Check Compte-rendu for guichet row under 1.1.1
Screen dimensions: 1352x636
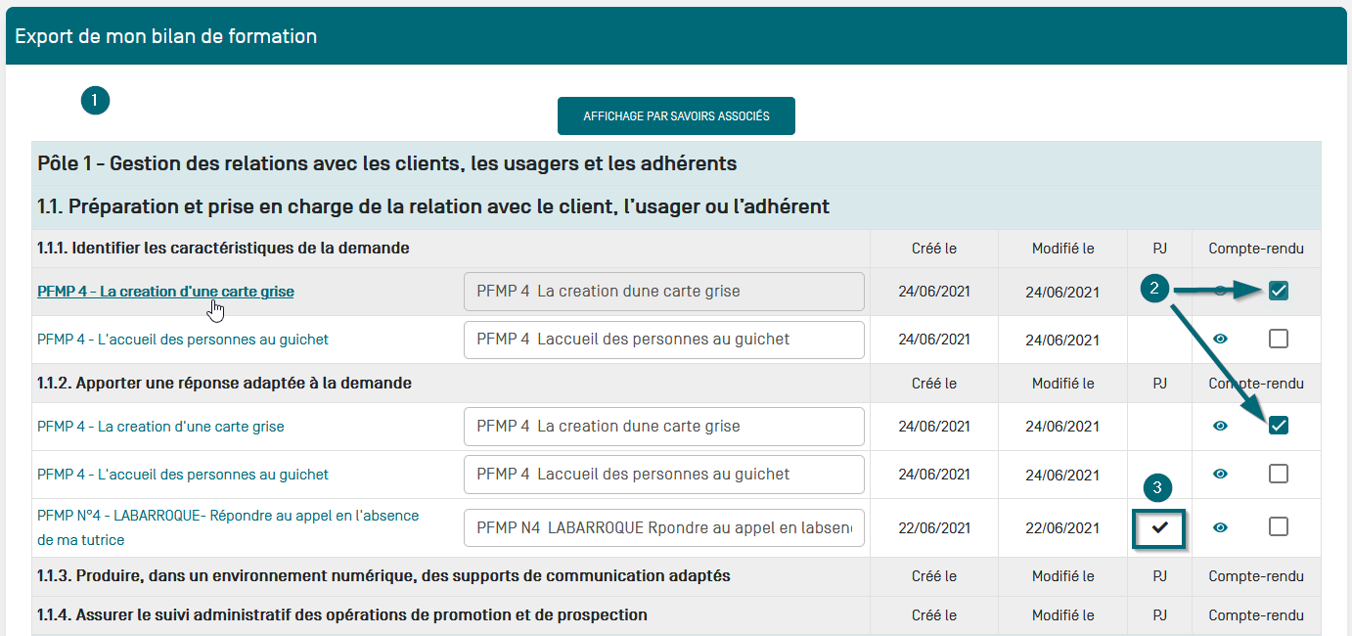(x=1278, y=340)
